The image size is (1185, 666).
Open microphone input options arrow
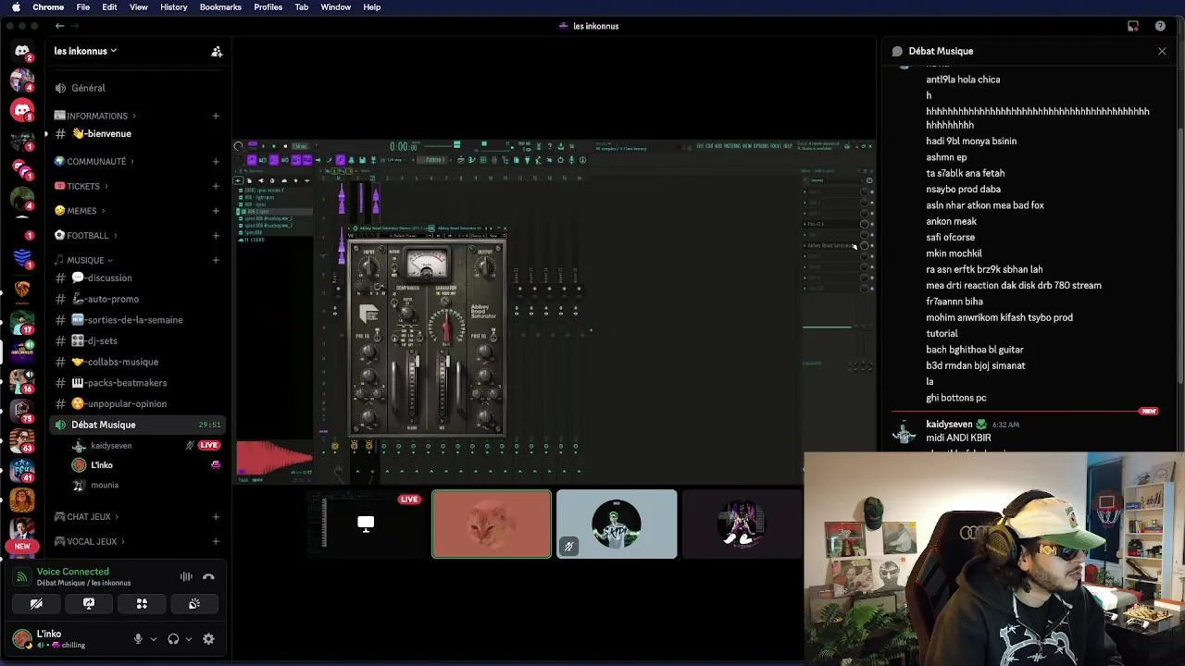[x=153, y=638]
